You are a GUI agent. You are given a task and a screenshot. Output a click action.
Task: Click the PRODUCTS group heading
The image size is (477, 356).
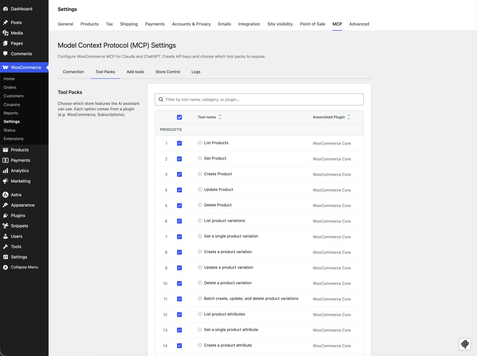(171, 130)
